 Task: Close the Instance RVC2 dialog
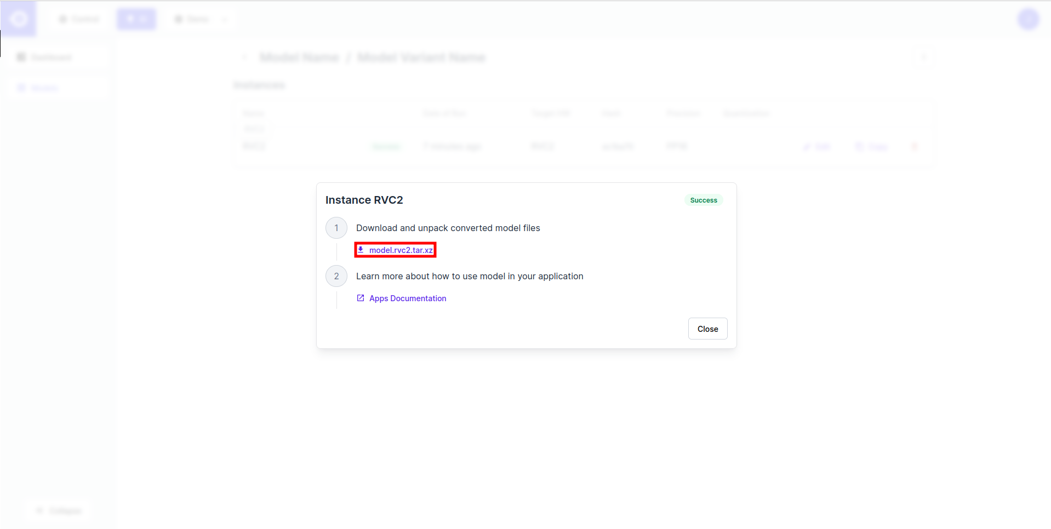(707, 329)
